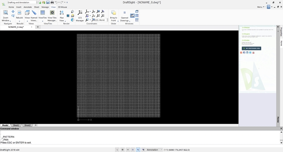The height and width of the screenshot is (152, 283).
Task: Toggle the highlighted drawing tabs button in Windows group
Action: click(x=132, y=16)
